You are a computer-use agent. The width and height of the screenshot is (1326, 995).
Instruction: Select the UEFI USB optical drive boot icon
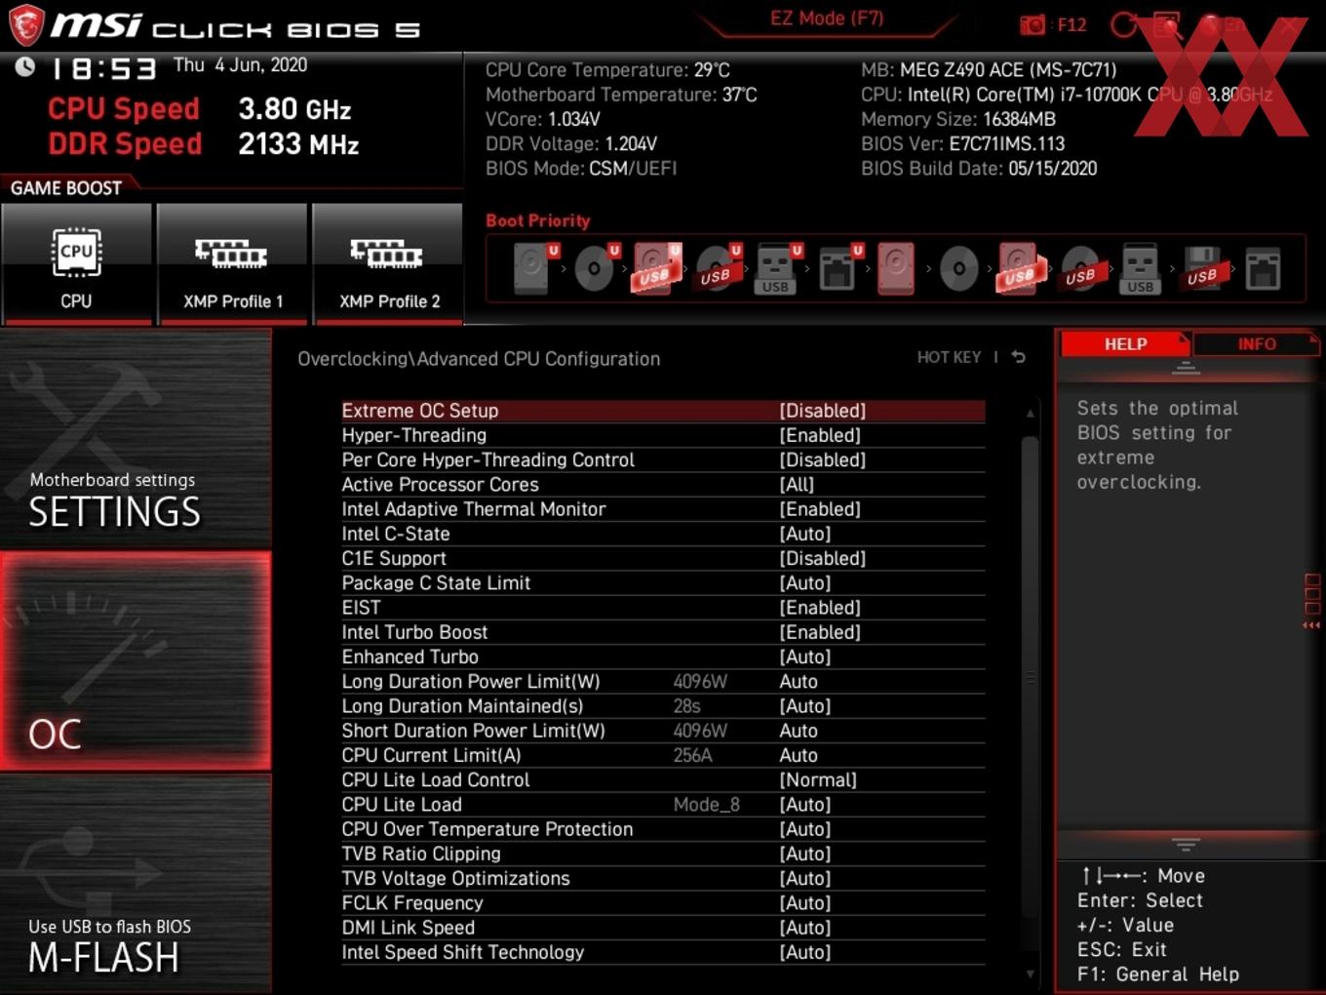(717, 268)
